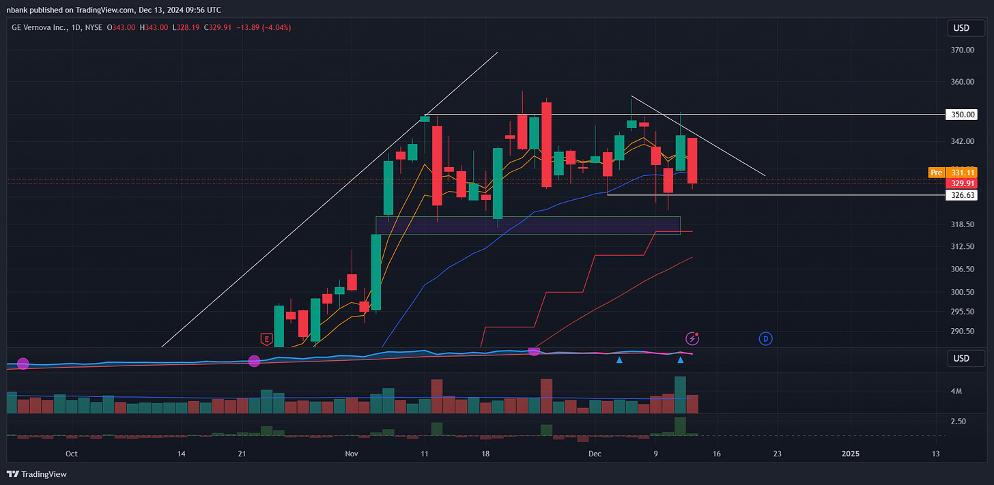Viewport: 994px width, 485px height.
Task: Click the '300.50' price scale label
Action: (x=962, y=292)
